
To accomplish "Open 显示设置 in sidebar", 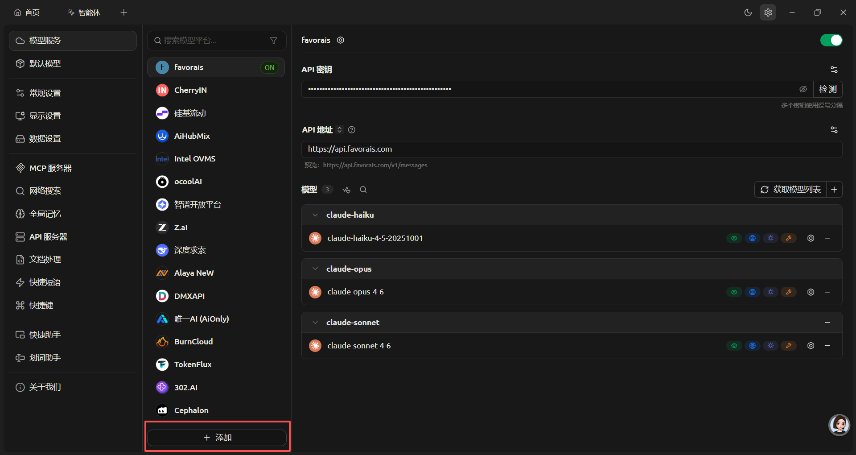I will tap(73, 116).
